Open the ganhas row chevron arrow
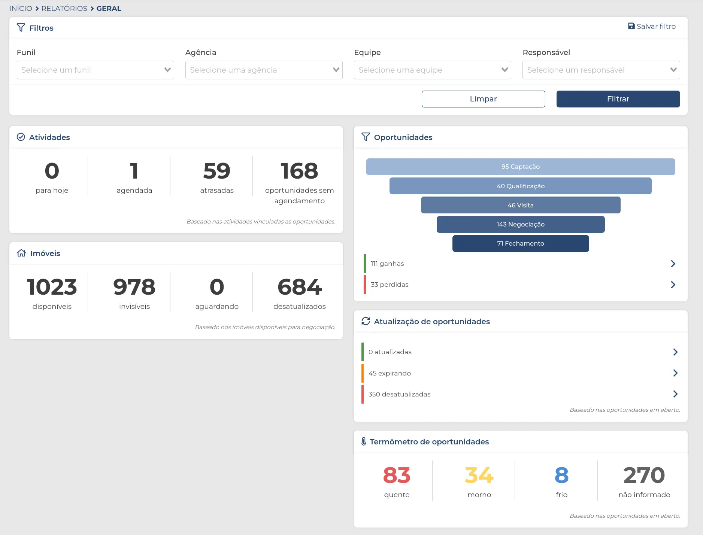Image resolution: width=703 pixels, height=535 pixels. [673, 264]
